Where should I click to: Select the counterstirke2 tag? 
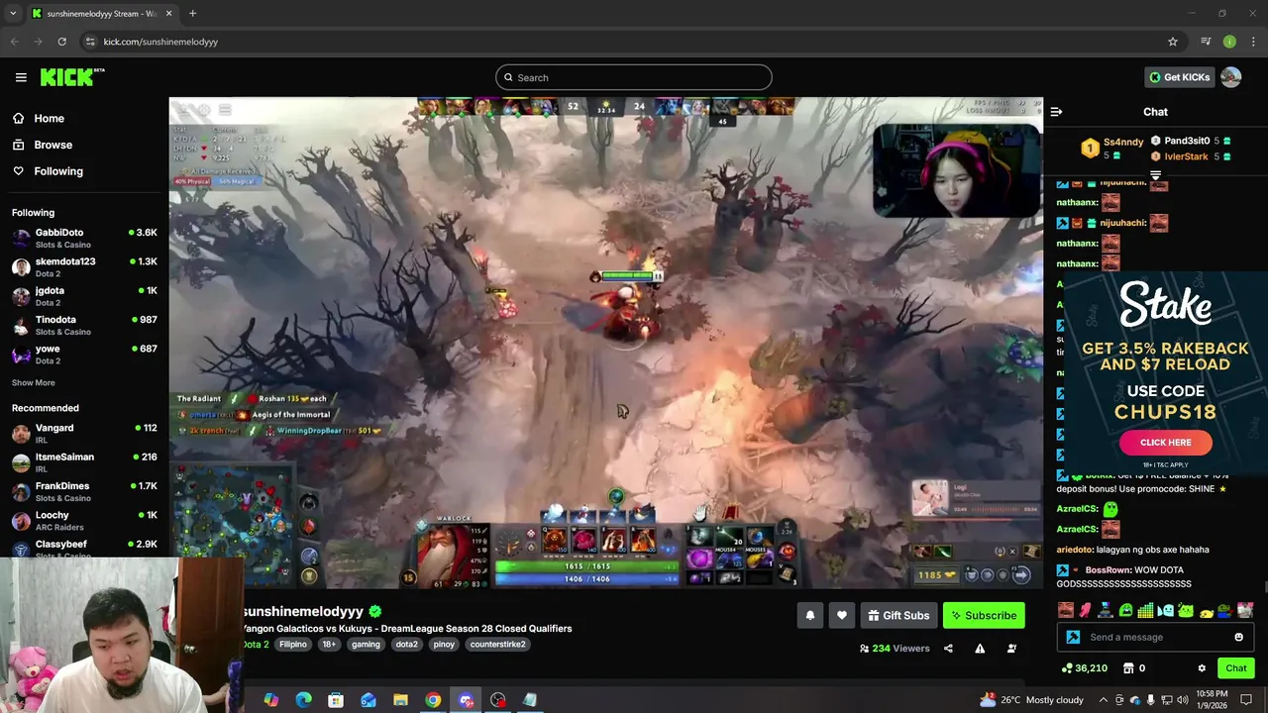tap(497, 645)
